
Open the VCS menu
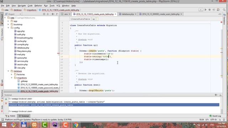tap(58, 6)
